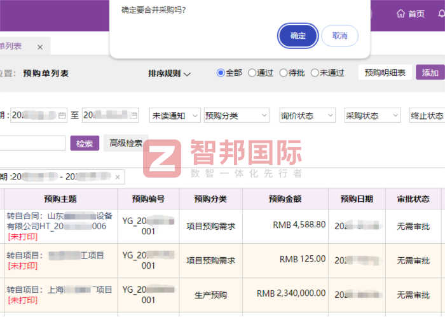Viewport: 445px width, 317px height.
Task: Click the 预购金额 column header
Action: point(285,199)
